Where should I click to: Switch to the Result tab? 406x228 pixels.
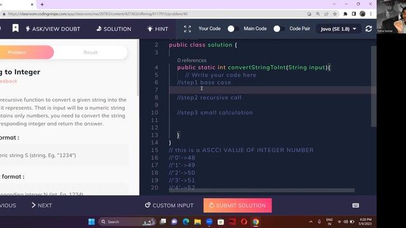90,53
